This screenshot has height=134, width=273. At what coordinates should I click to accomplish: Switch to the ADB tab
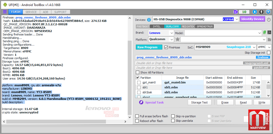[45, 12]
